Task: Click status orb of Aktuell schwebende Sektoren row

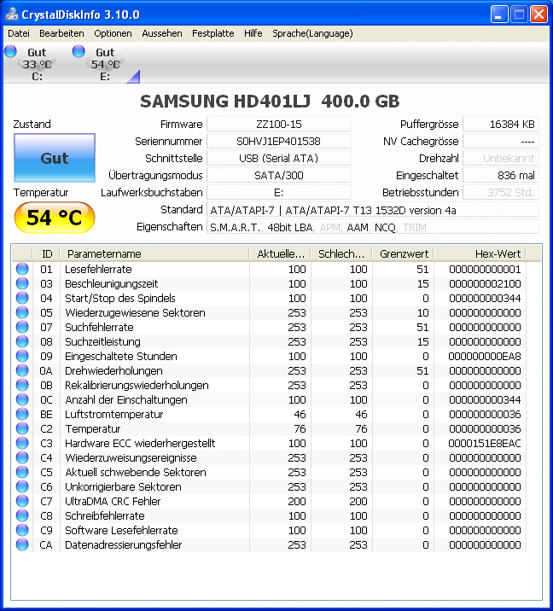Action: [22, 472]
